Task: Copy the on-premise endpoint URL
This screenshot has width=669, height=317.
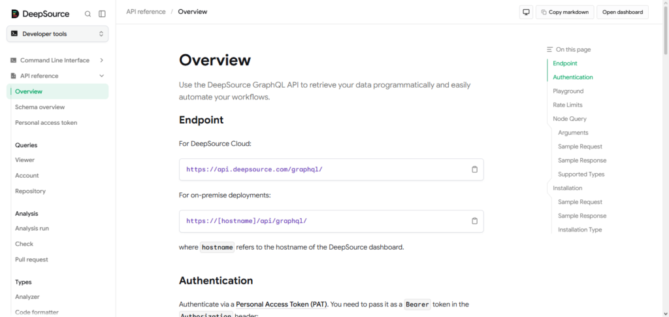Action: click(x=474, y=221)
